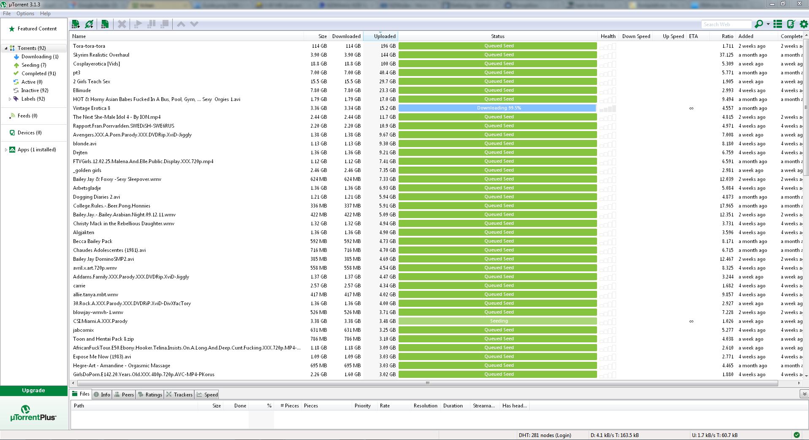The image size is (809, 440).
Task: Click Queued Seed bar for Skyrim Realistic Overhaul
Action: tap(497, 55)
